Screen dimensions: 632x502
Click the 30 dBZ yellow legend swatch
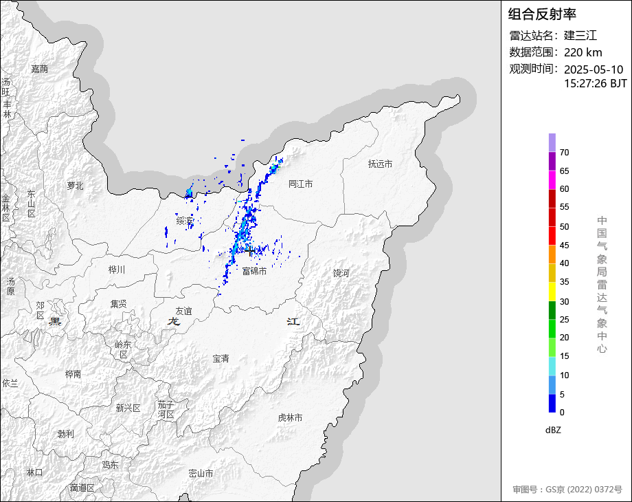click(x=552, y=292)
